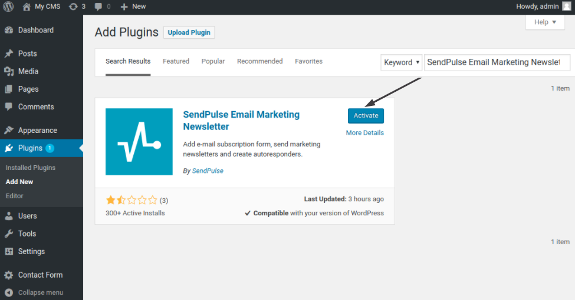The width and height of the screenshot is (575, 300).
Task: Open More Details link for plugin
Action: click(364, 133)
